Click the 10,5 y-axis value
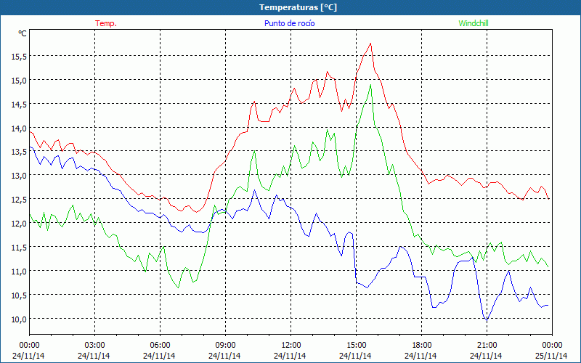The width and height of the screenshot is (581, 363). [19, 295]
